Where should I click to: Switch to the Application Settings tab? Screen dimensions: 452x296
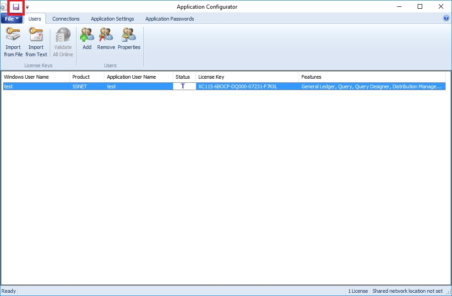click(112, 19)
